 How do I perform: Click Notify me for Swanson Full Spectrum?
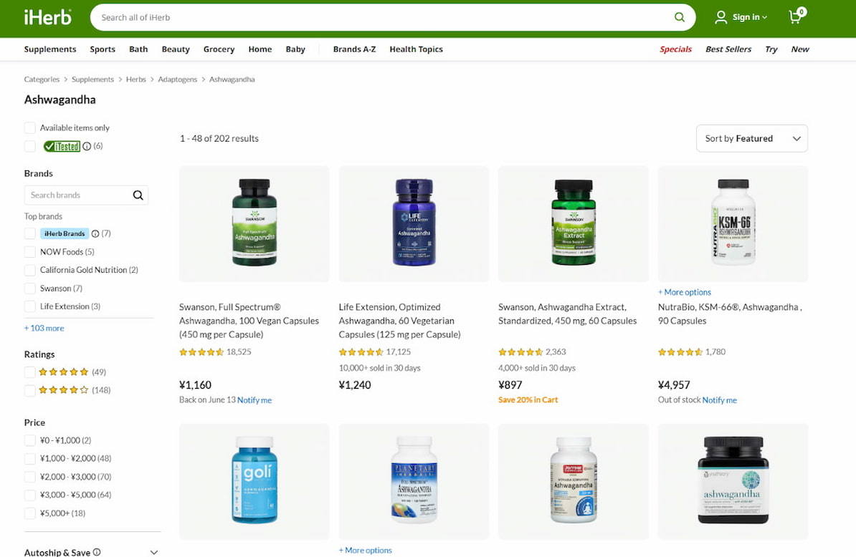coord(255,400)
